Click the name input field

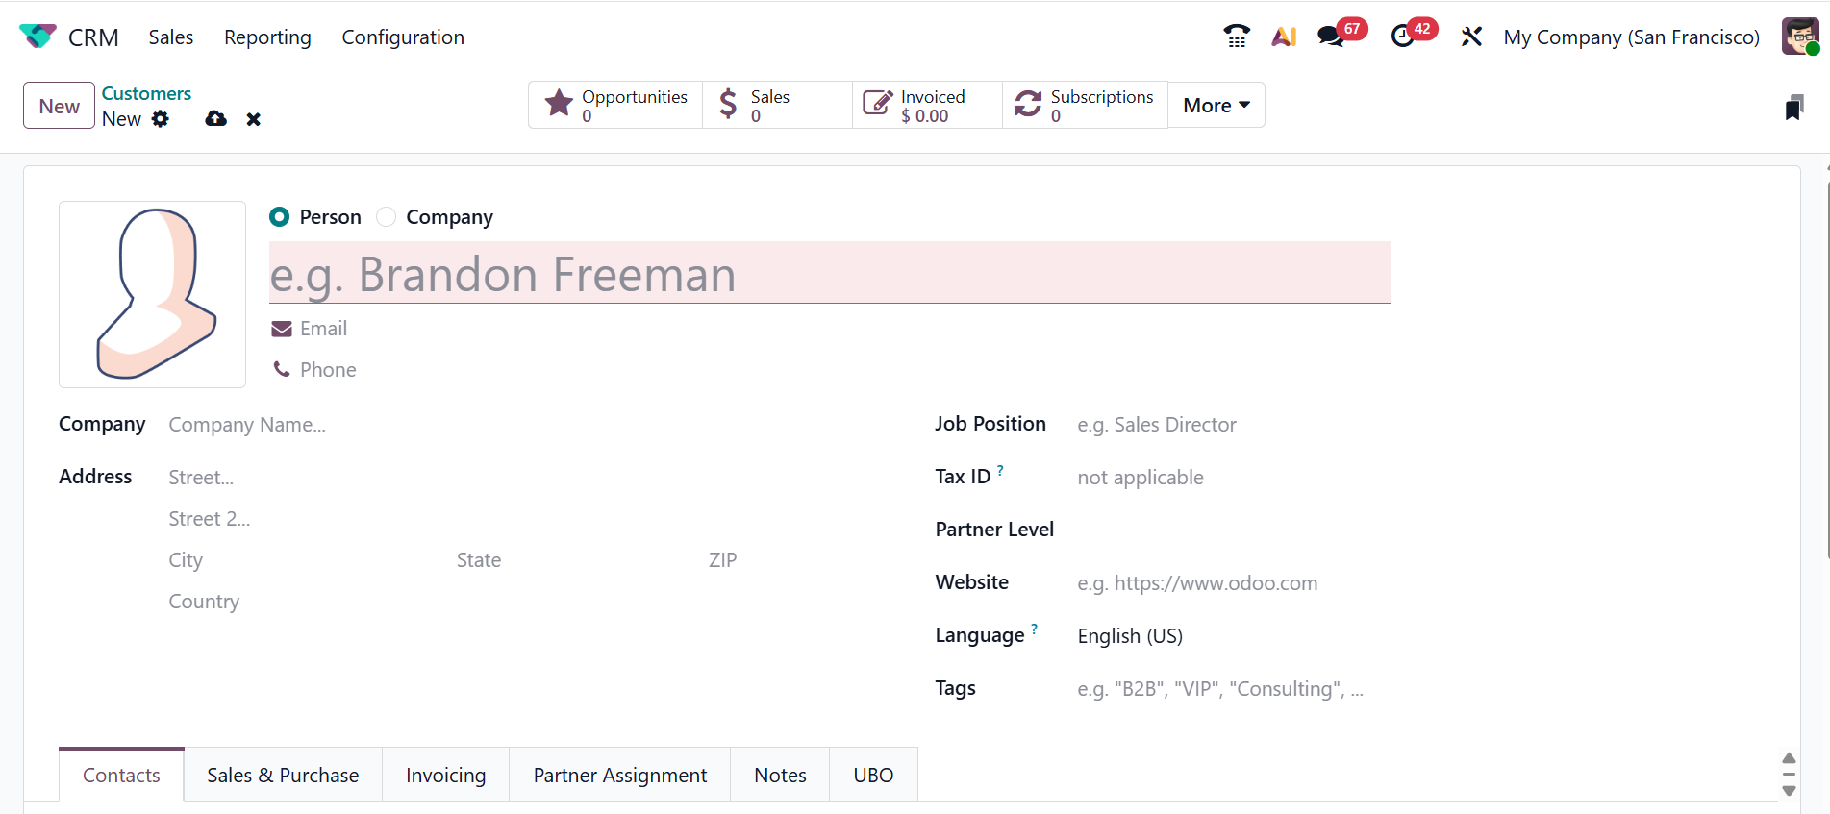829,274
